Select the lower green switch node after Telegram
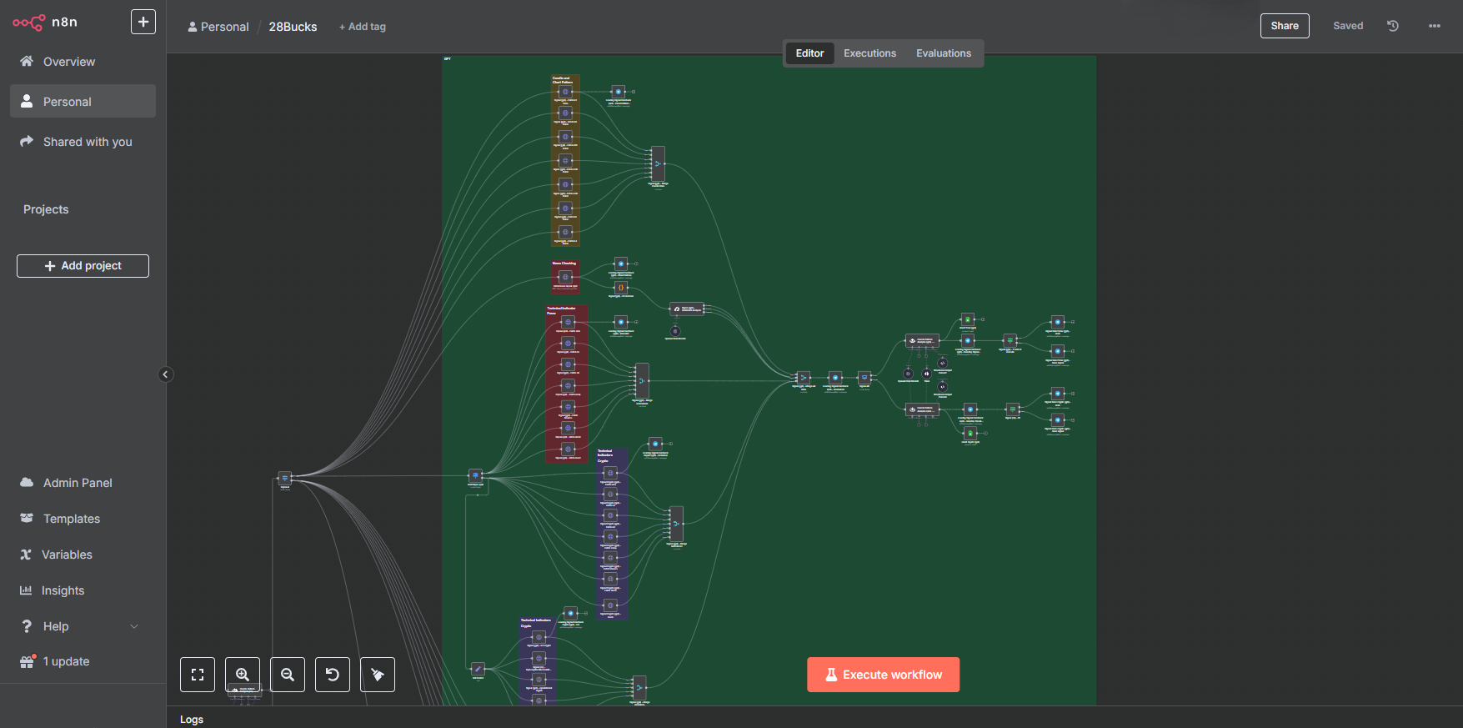Screen dimensions: 1463x728 [1012, 409]
